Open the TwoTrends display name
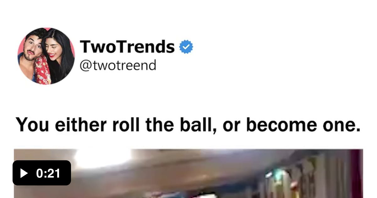The width and height of the screenshot is (377, 198). (127, 47)
